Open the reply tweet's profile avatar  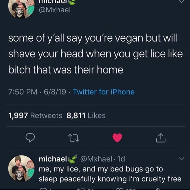point(21,168)
